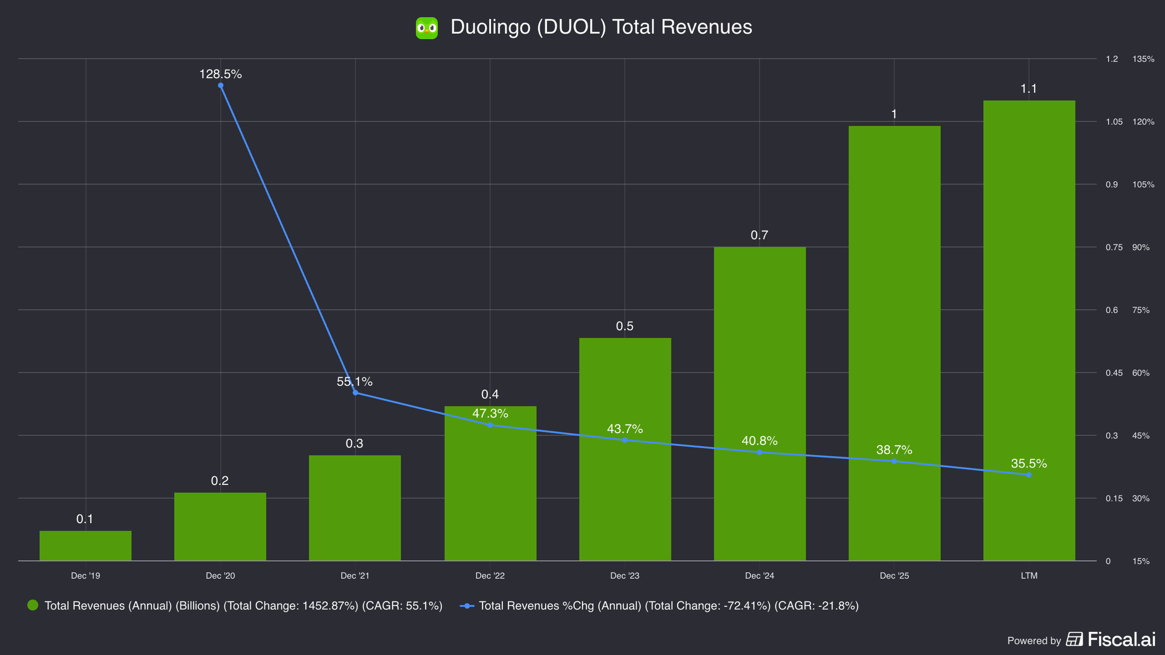Click the 1.1 value label above LTM bar
The height and width of the screenshot is (655, 1165).
click(x=1028, y=89)
